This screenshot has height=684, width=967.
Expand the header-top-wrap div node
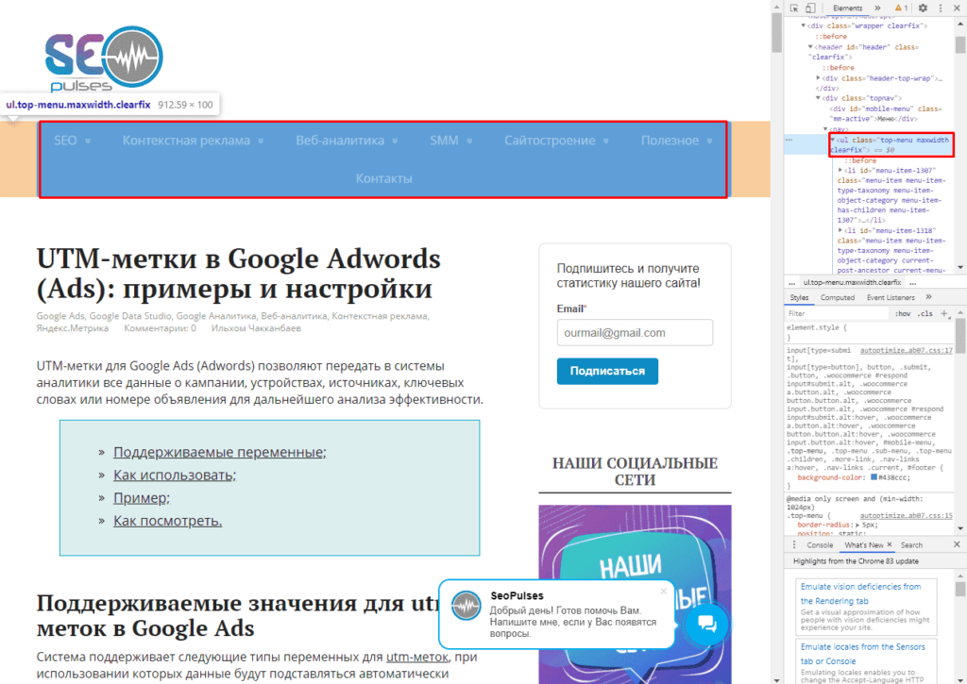[x=818, y=78]
